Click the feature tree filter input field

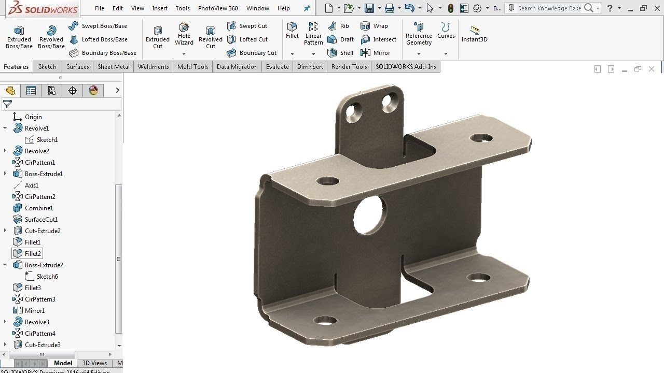click(67, 105)
